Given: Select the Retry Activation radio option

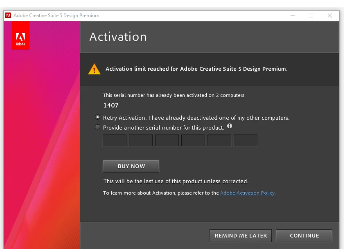Looking at the screenshot, I should (x=97, y=117).
